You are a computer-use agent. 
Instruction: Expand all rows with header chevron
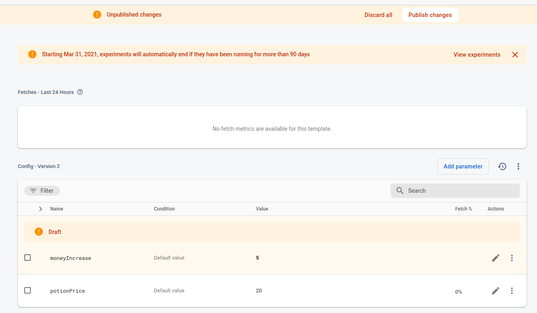[40, 209]
